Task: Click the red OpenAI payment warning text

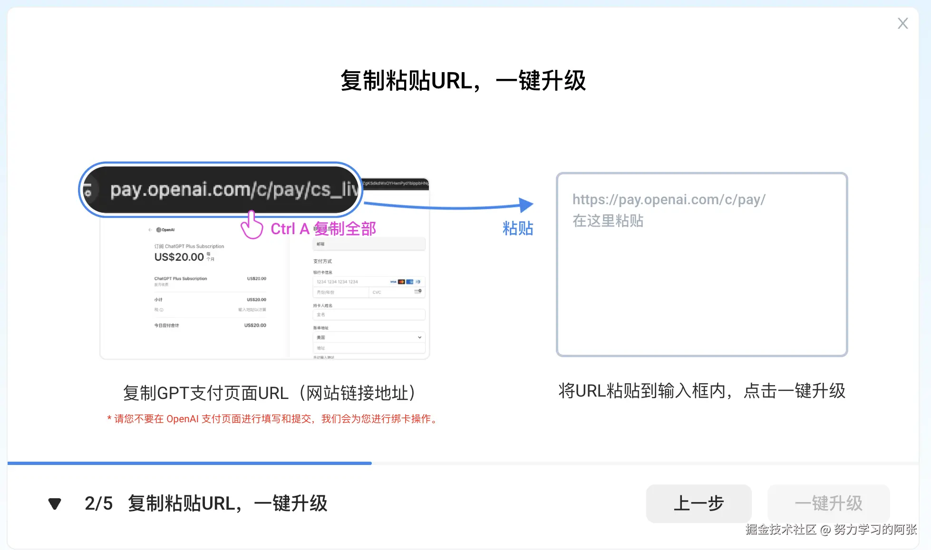Action: click(x=272, y=419)
